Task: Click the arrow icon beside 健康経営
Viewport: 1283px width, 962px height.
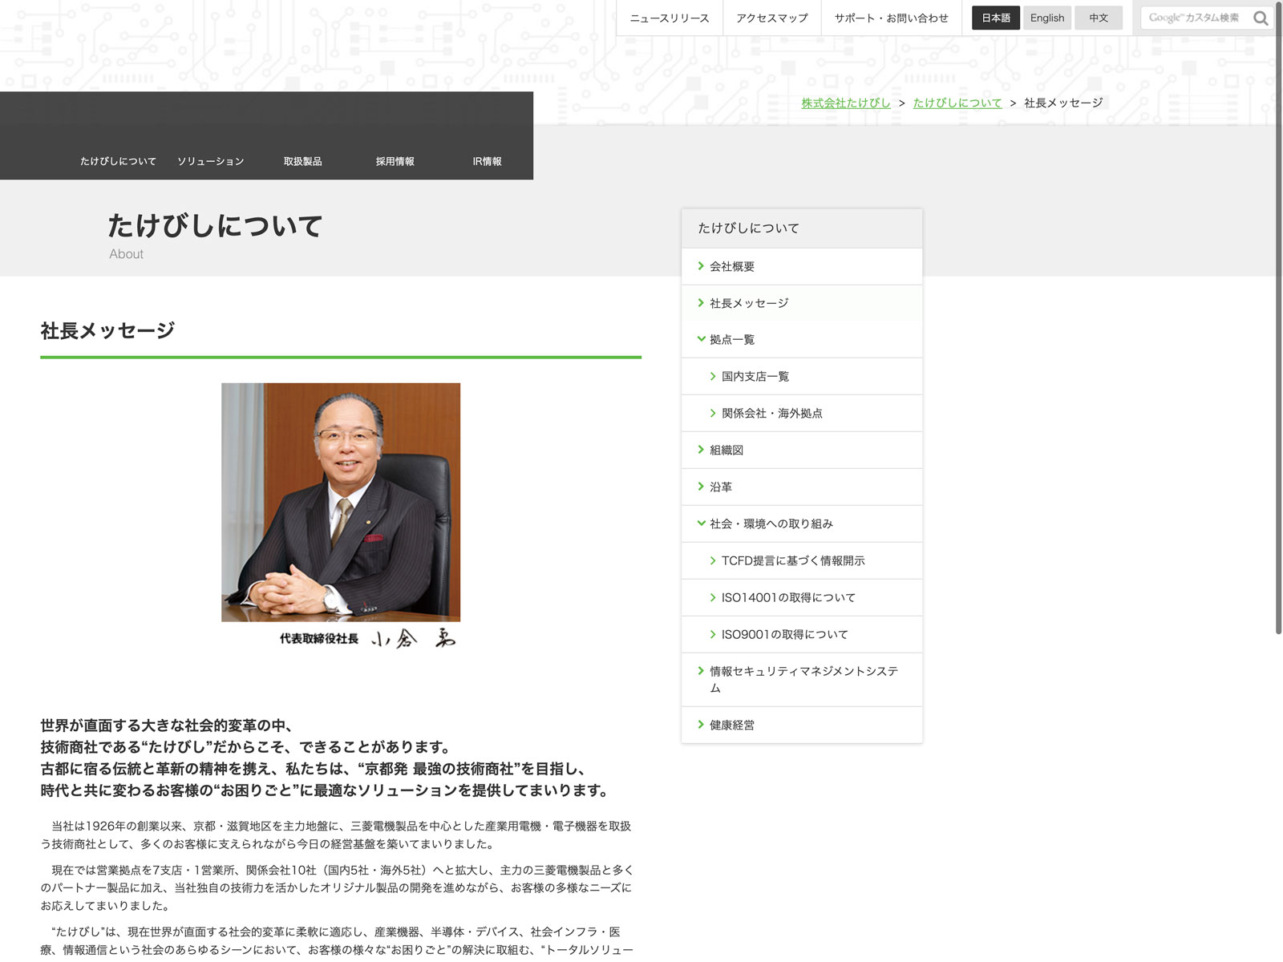Action: [x=701, y=725]
